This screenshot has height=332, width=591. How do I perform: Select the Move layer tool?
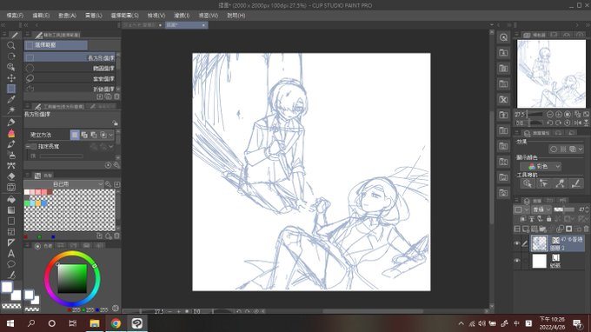11,78
